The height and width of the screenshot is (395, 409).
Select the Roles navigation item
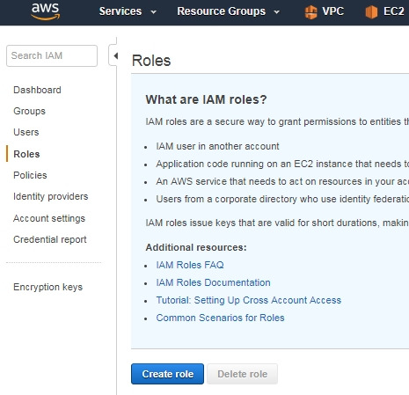(26, 154)
